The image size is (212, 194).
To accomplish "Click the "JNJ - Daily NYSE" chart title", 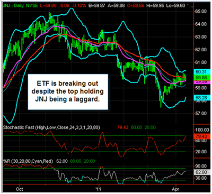I will pos(20,6).
